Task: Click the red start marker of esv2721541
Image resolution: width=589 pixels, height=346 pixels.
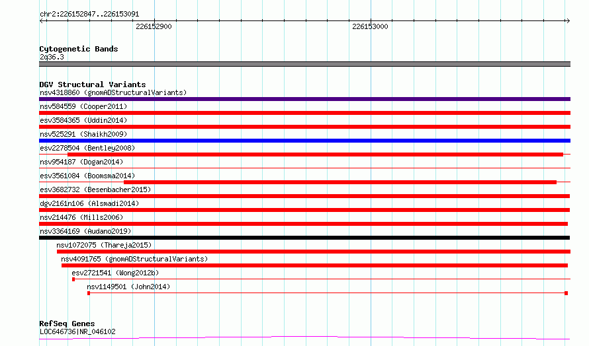Action: pyautogui.click(x=73, y=279)
